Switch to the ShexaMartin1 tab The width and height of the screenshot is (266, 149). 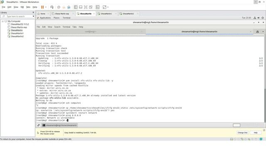[106, 14]
